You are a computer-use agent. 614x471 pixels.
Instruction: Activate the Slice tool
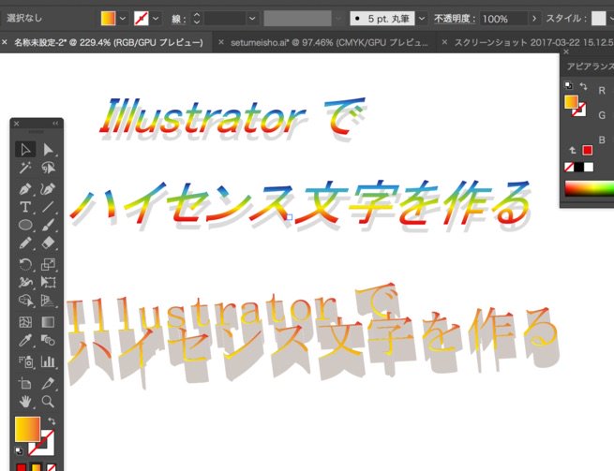[48, 383]
